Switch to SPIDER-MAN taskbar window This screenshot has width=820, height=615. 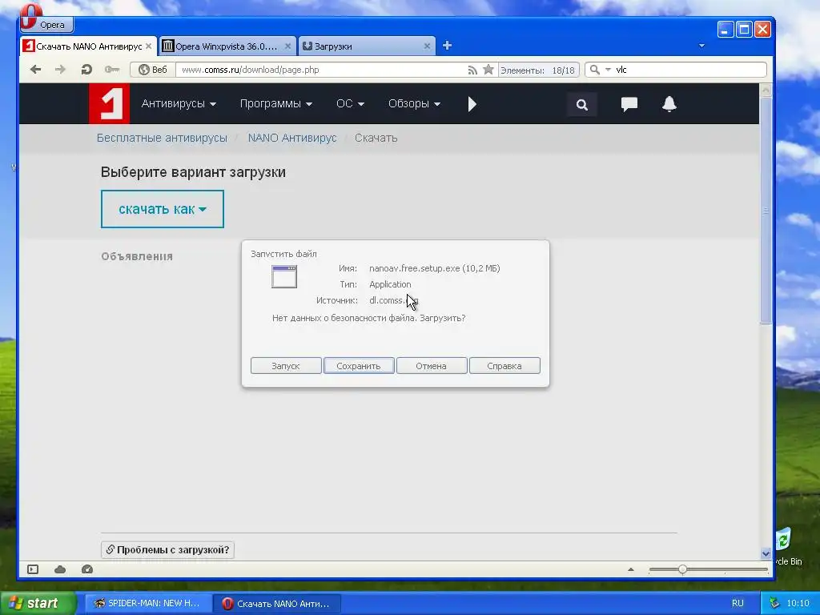click(x=147, y=603)
